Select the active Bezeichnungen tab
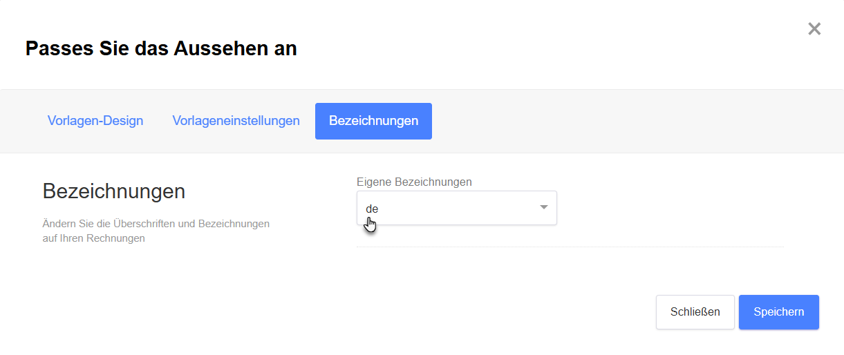844x355 pixels. pos(373,121)
